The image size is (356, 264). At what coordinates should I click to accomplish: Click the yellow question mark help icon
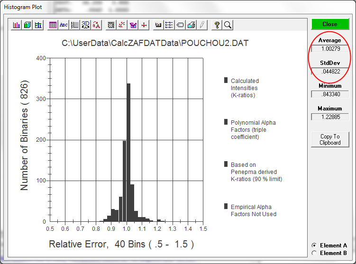pos(217,25)
